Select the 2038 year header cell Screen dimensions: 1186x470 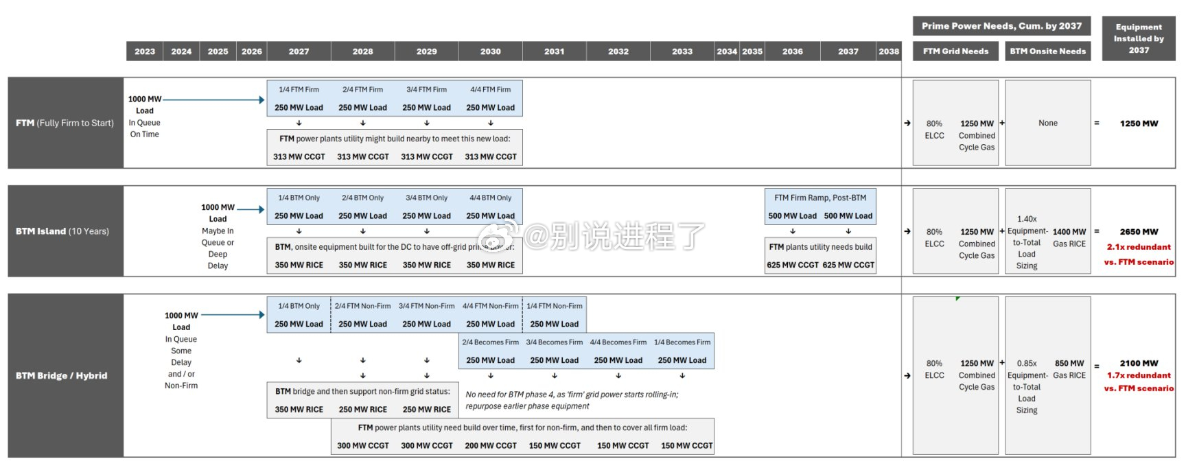click(889, 51)
